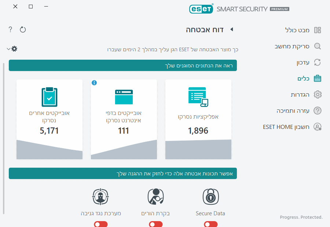Click the info icon on the web pages card

point(95,83)
